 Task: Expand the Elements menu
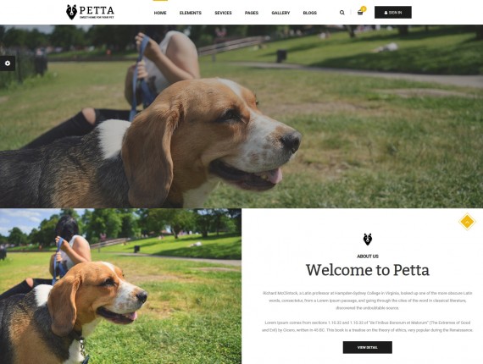(x=191, y=13)
